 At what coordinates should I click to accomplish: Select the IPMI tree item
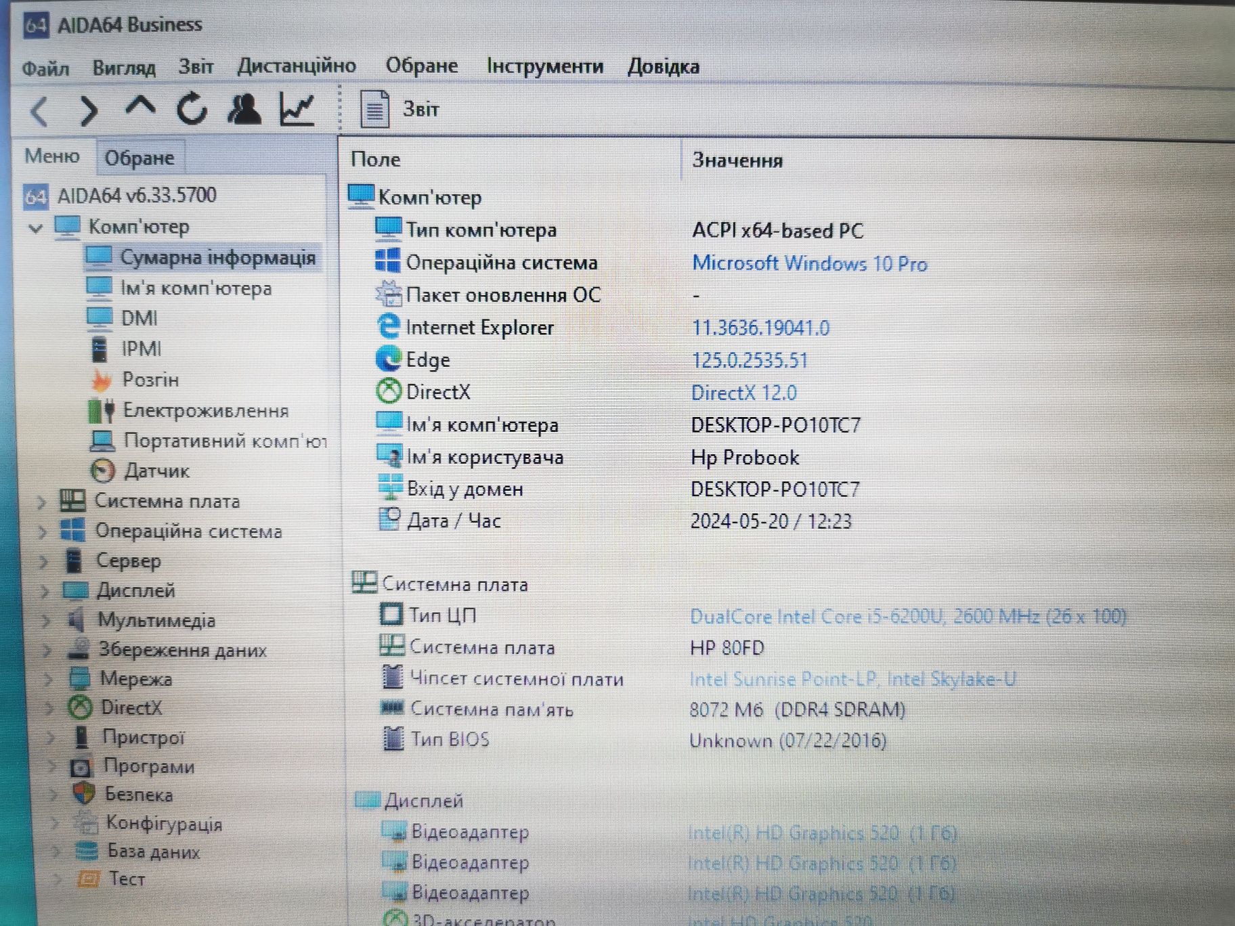141,349
